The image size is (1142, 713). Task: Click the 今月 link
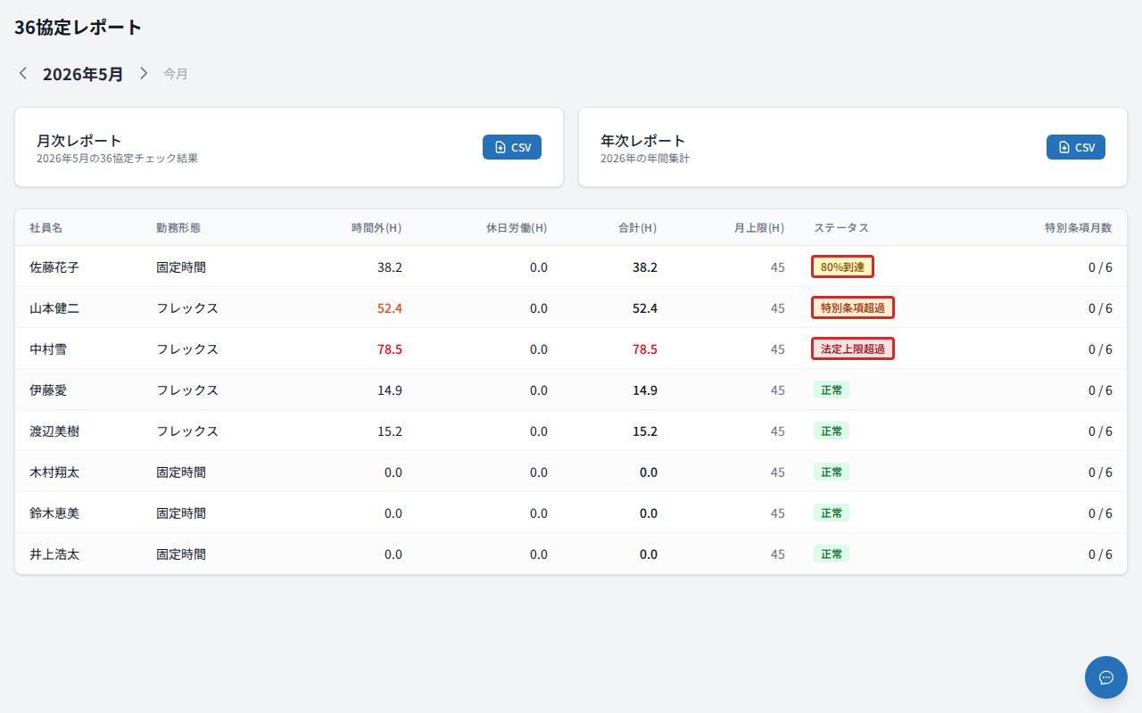tap(176, 74)
